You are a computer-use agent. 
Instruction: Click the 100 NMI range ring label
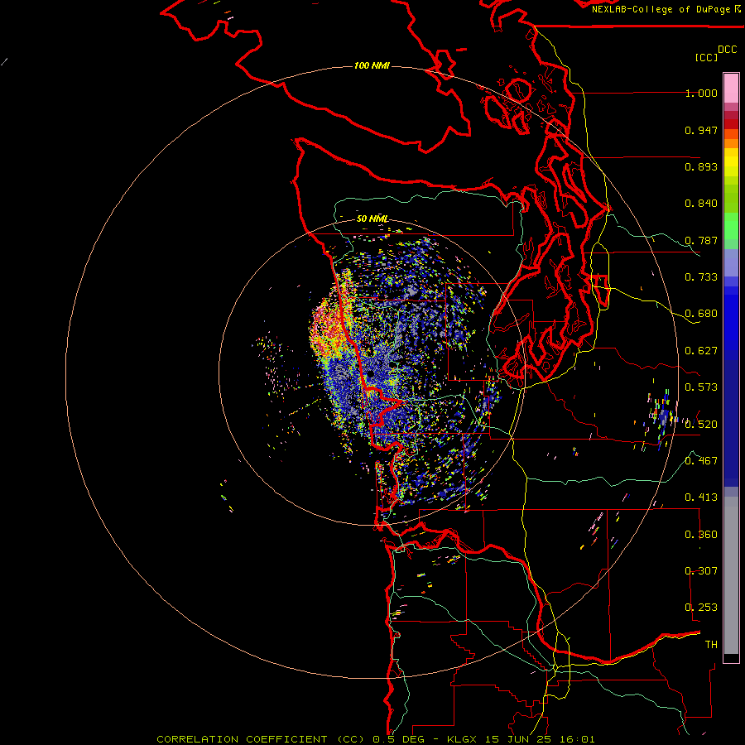coord(372,65)
